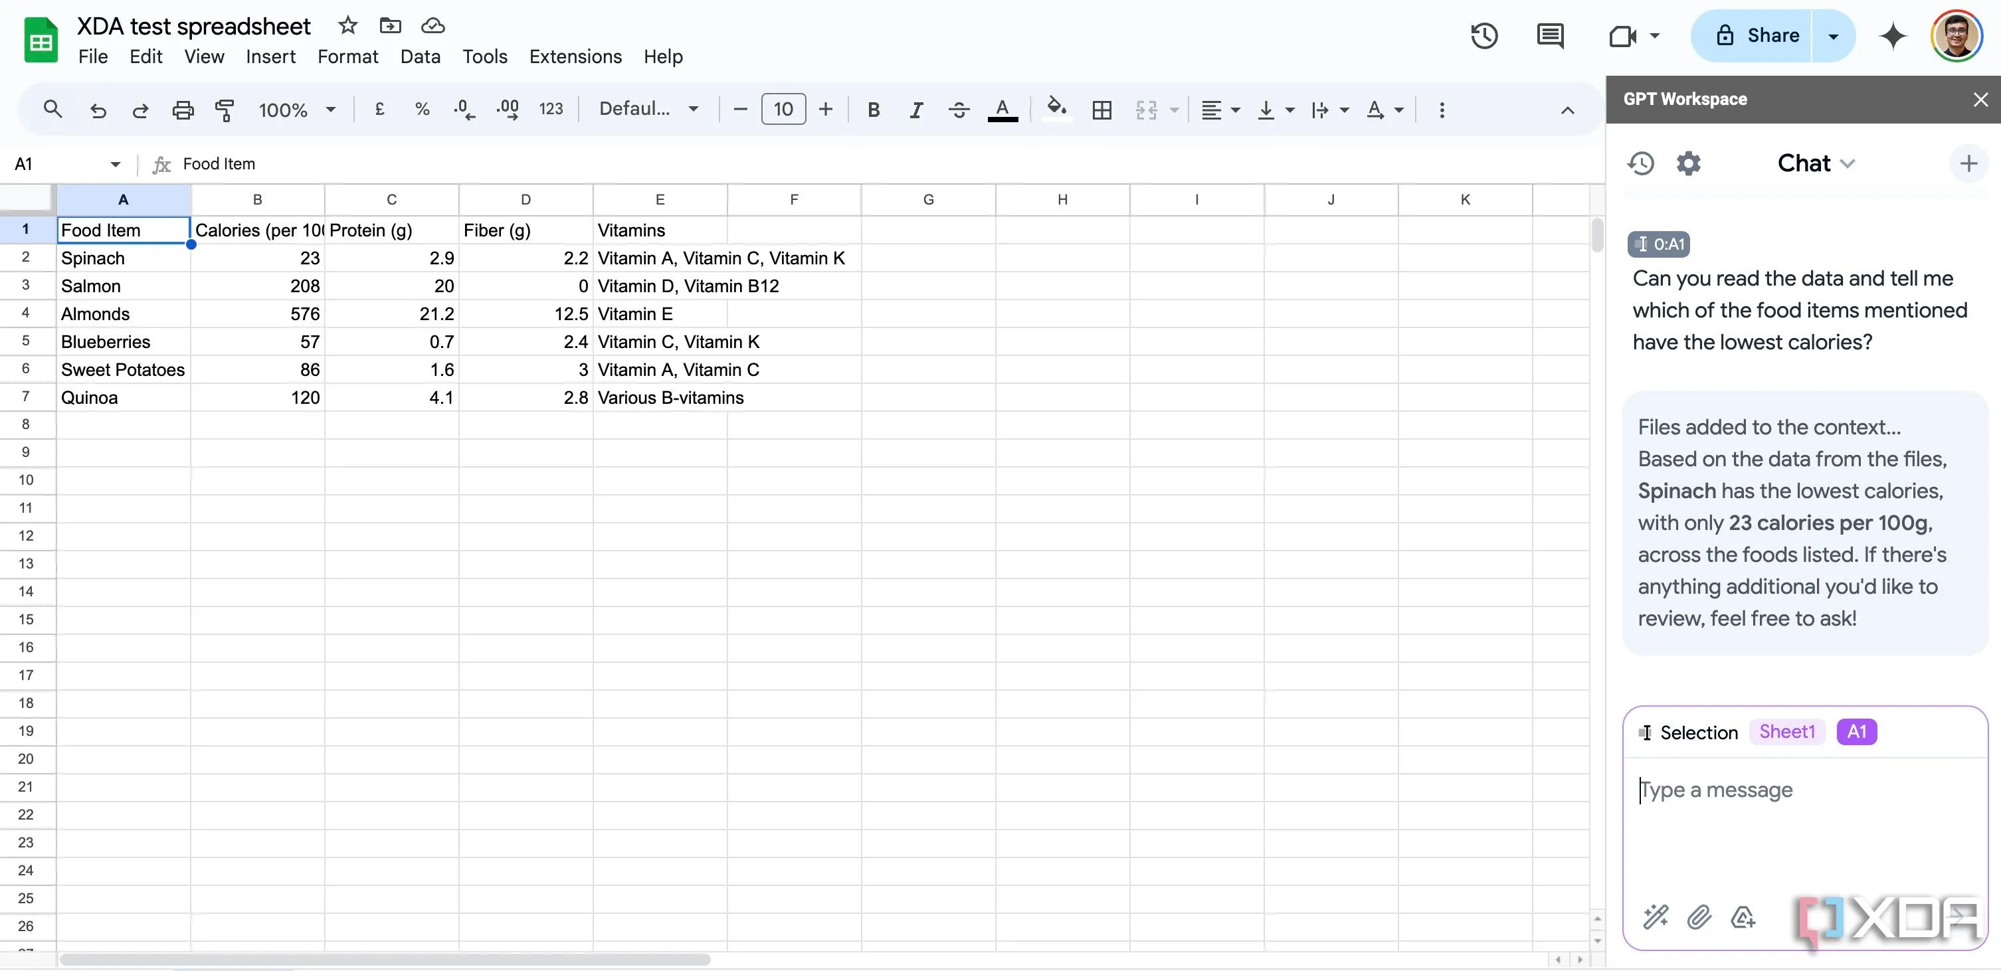
Task: Start new chat with plus button
Action: (x=1968, y=163)
